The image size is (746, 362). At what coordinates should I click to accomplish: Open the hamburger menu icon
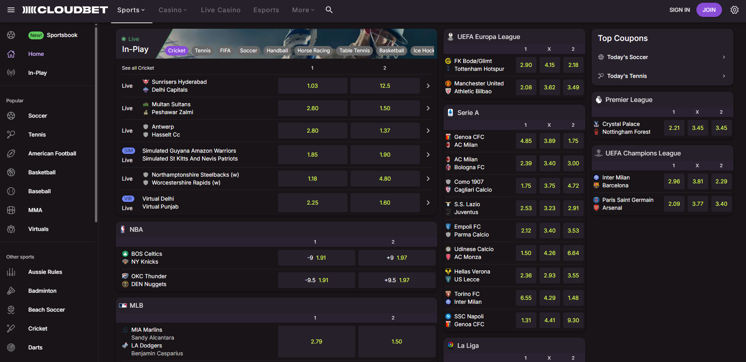tap(11, 10)
